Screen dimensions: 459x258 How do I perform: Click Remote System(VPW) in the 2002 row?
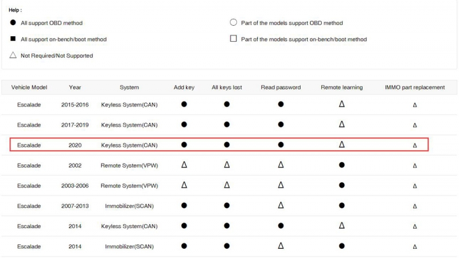(x=129, y=165)
